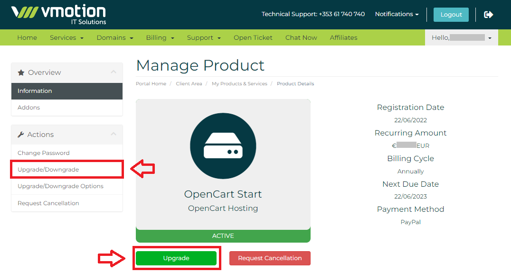This screenshot has height=272, width=511.
Task: Click the OpenCart Hosting subtitle
Action: 223,209
